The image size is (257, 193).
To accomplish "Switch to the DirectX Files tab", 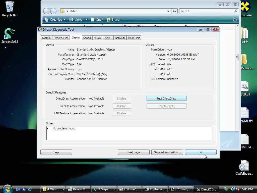I will 61,38.
